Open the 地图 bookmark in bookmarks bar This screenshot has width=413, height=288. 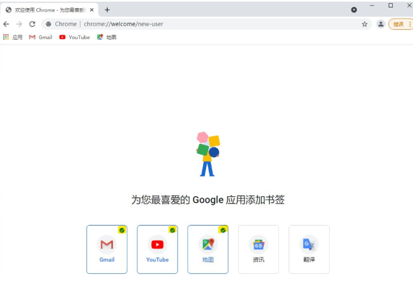[107, 37]
